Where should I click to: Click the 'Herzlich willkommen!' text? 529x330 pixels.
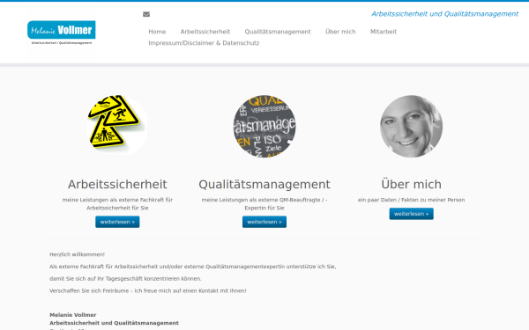pyautogui.click(x=77, y=254)
